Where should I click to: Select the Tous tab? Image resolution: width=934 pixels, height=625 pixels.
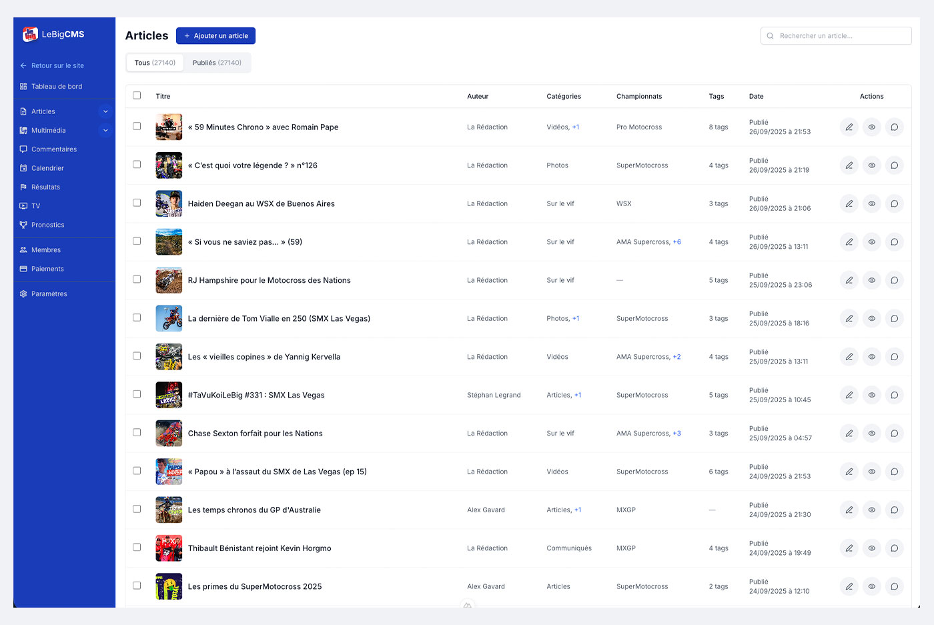[x=155, y=63]
